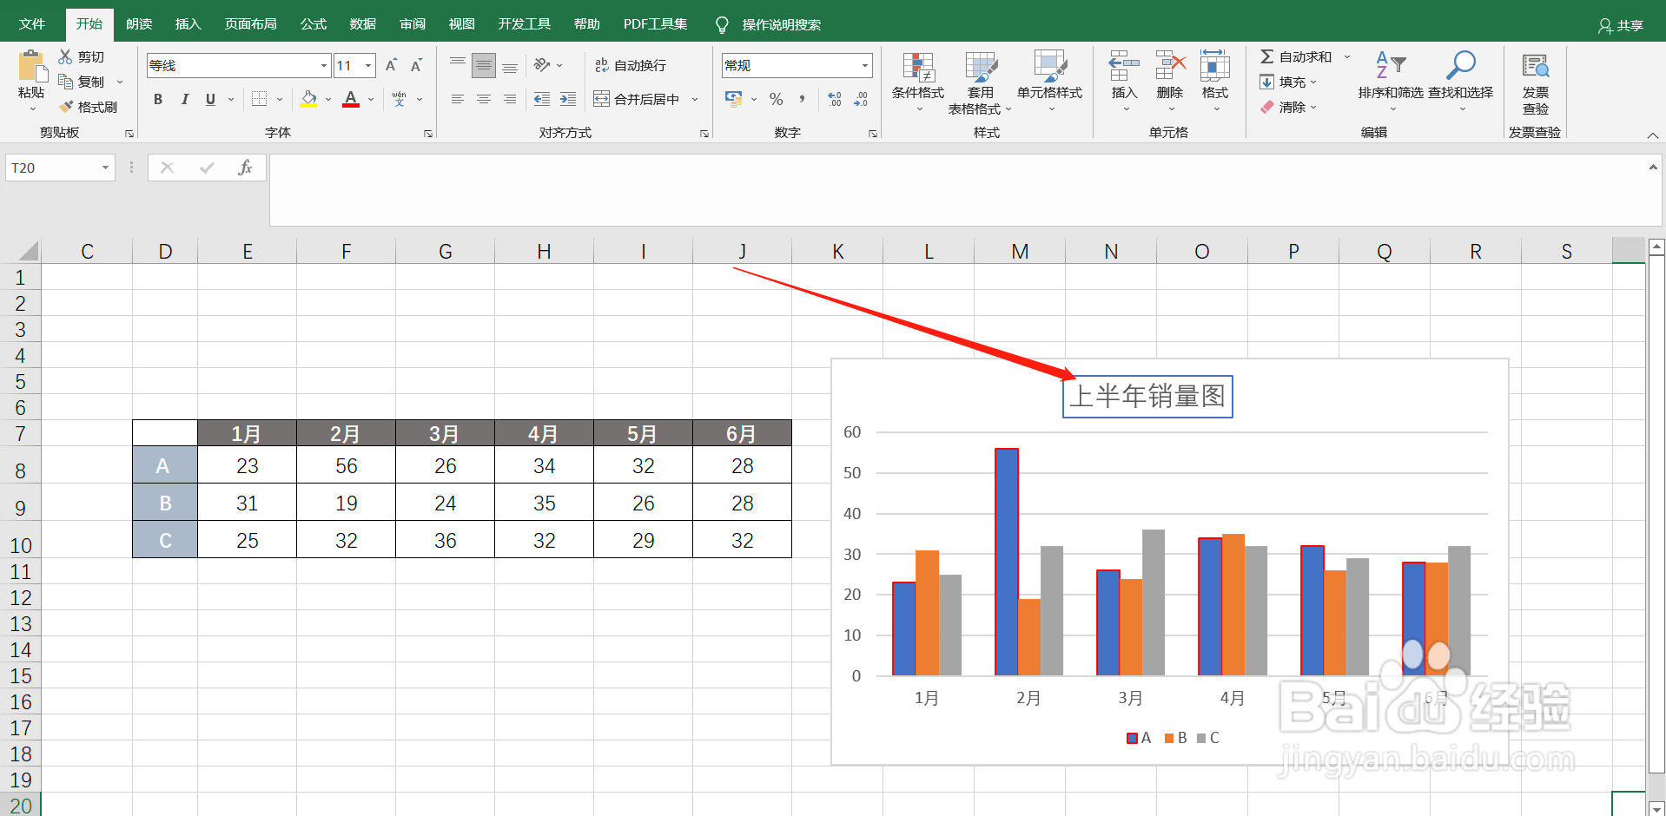
Task: Switch to the Formulas (公式) tab
Action: 314,24
